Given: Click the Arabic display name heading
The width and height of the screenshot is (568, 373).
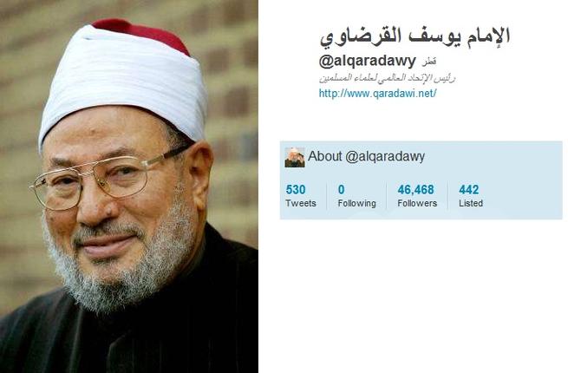Looking at the screenshot, I should pos(415,36).
